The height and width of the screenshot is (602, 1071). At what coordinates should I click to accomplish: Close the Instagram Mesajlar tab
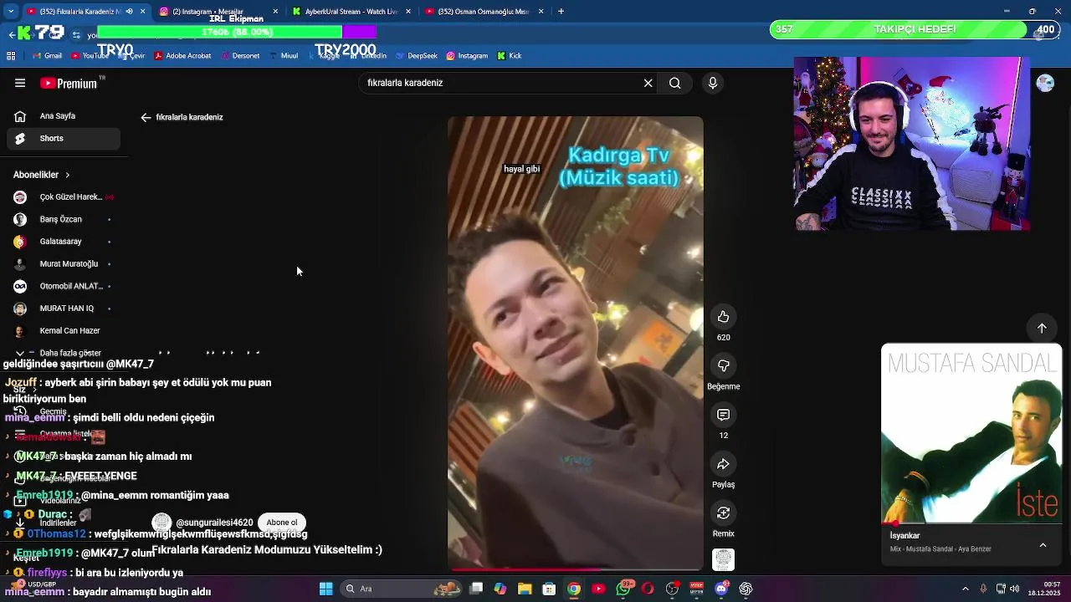(276, 12)
